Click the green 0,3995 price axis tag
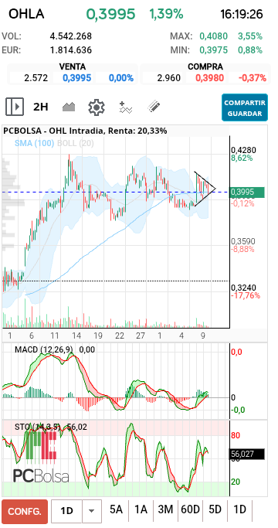The height and width of the screenshot is (528, 278). 247,192
